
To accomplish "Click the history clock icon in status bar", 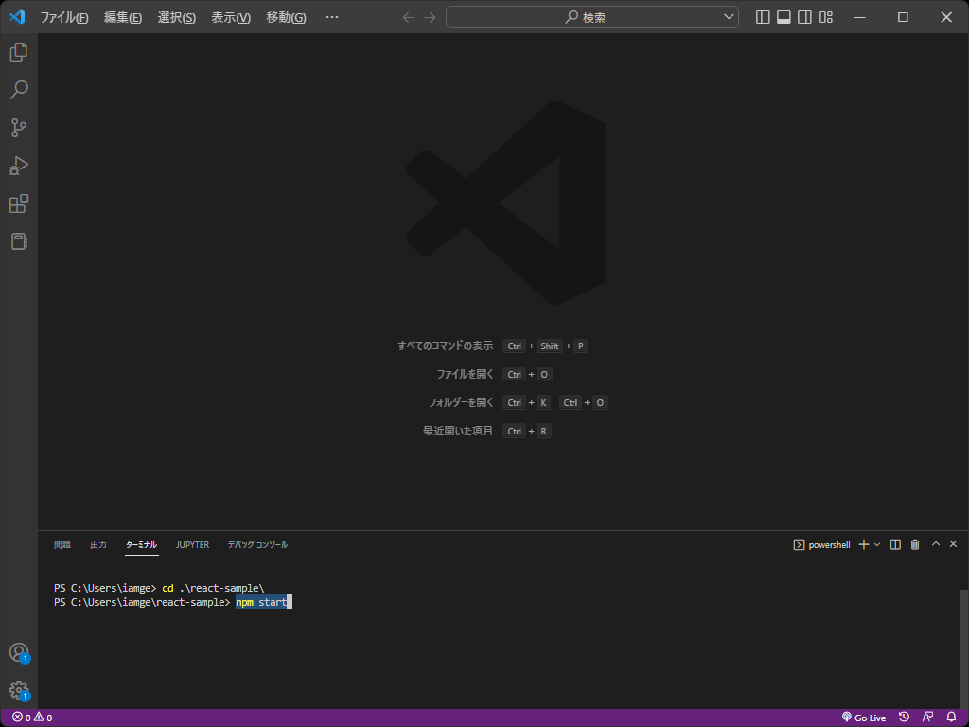I will tap(904, 718).
